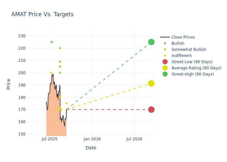Click the Jan 2026 x-axis label
Viewport: 227px width, 162px height.
coord(92,139)
